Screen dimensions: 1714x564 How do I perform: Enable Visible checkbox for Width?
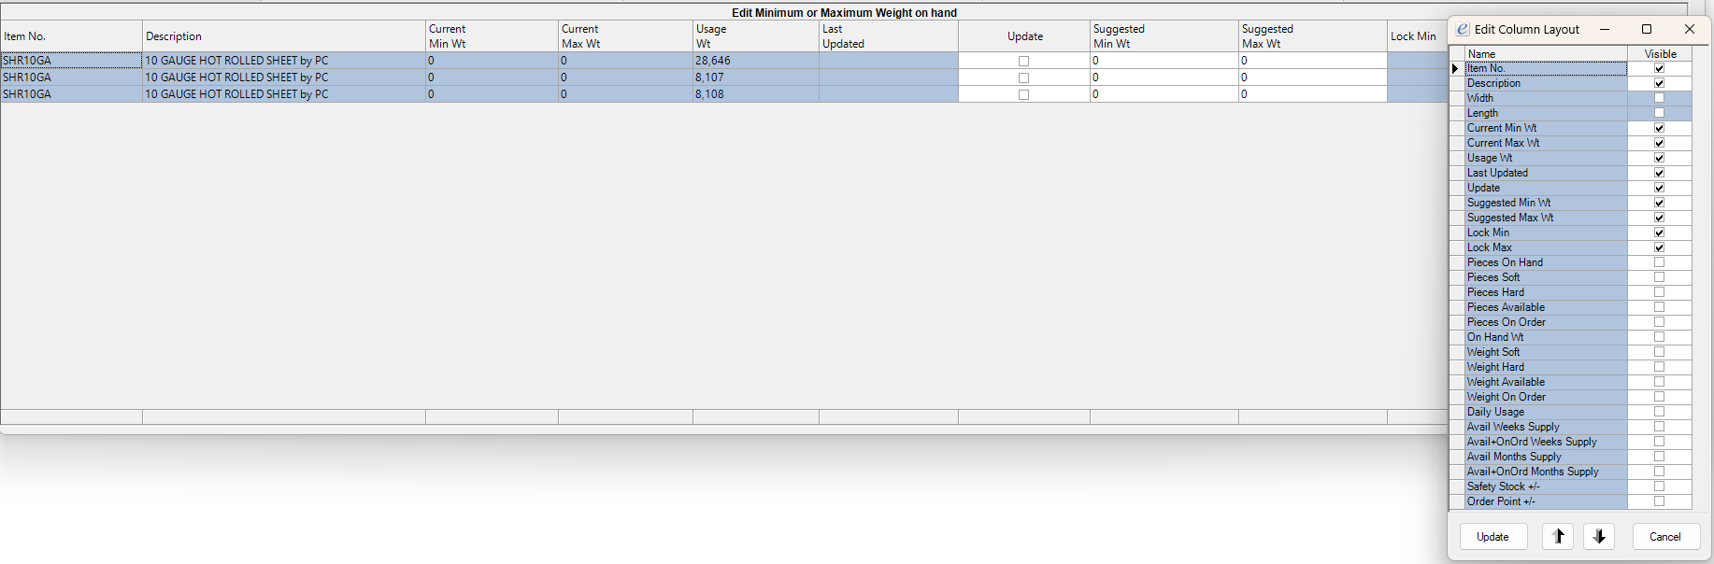tap(1659, 98)
